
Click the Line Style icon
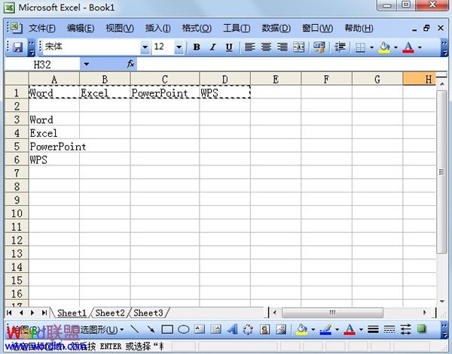[373, 329]
